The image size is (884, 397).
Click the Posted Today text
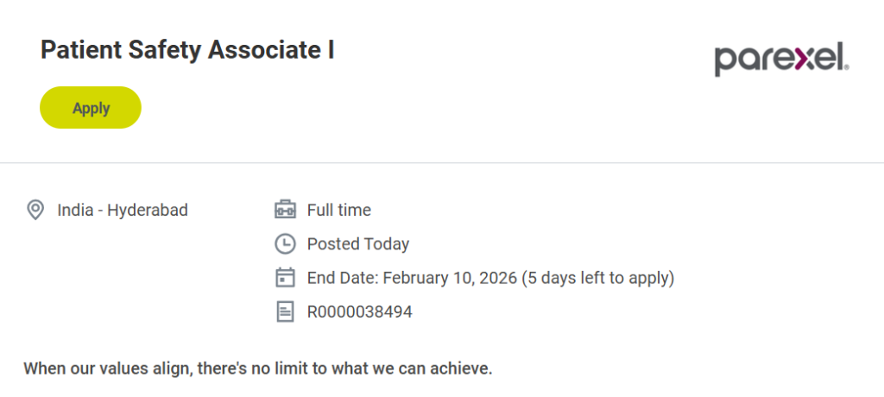358,244
